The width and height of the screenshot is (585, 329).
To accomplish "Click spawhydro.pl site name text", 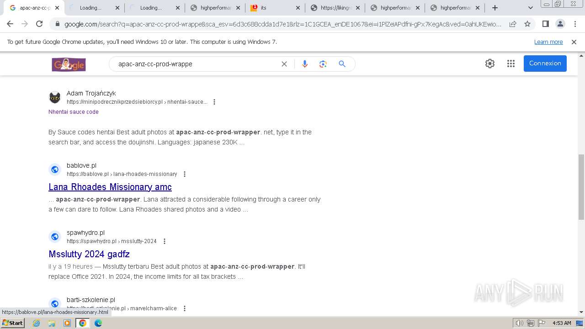I will click(85, 233).
